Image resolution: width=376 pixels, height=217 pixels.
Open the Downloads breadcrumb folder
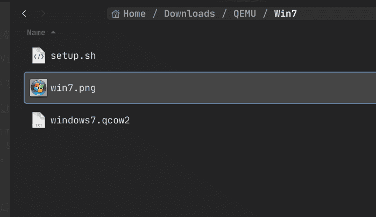189,13
